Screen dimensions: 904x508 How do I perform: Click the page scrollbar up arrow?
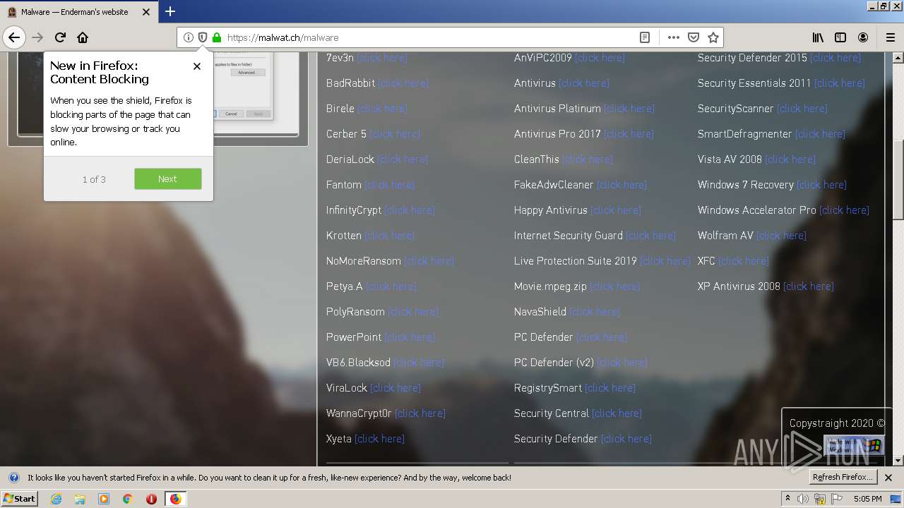898,57
